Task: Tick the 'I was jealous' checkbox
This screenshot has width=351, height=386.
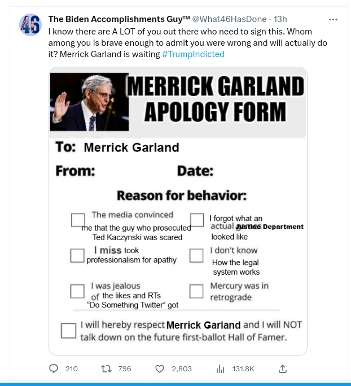Action: coord(77,291)
